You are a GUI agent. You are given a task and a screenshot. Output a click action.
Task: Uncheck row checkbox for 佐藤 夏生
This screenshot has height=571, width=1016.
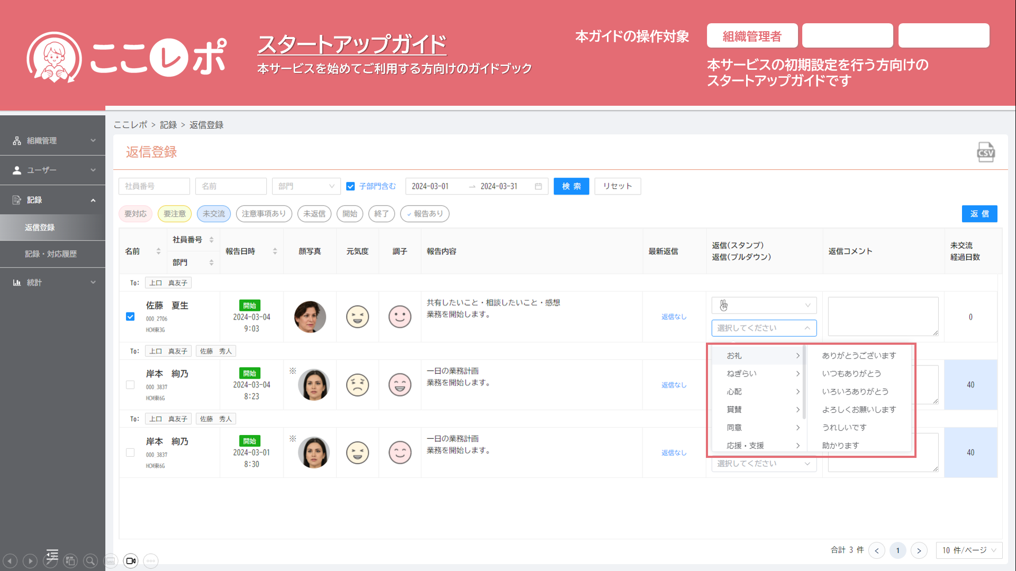tap(130, 317)
